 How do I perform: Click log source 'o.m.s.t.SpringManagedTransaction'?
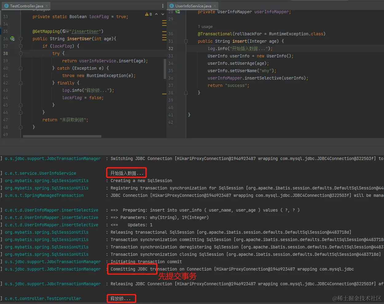[44, 195]
